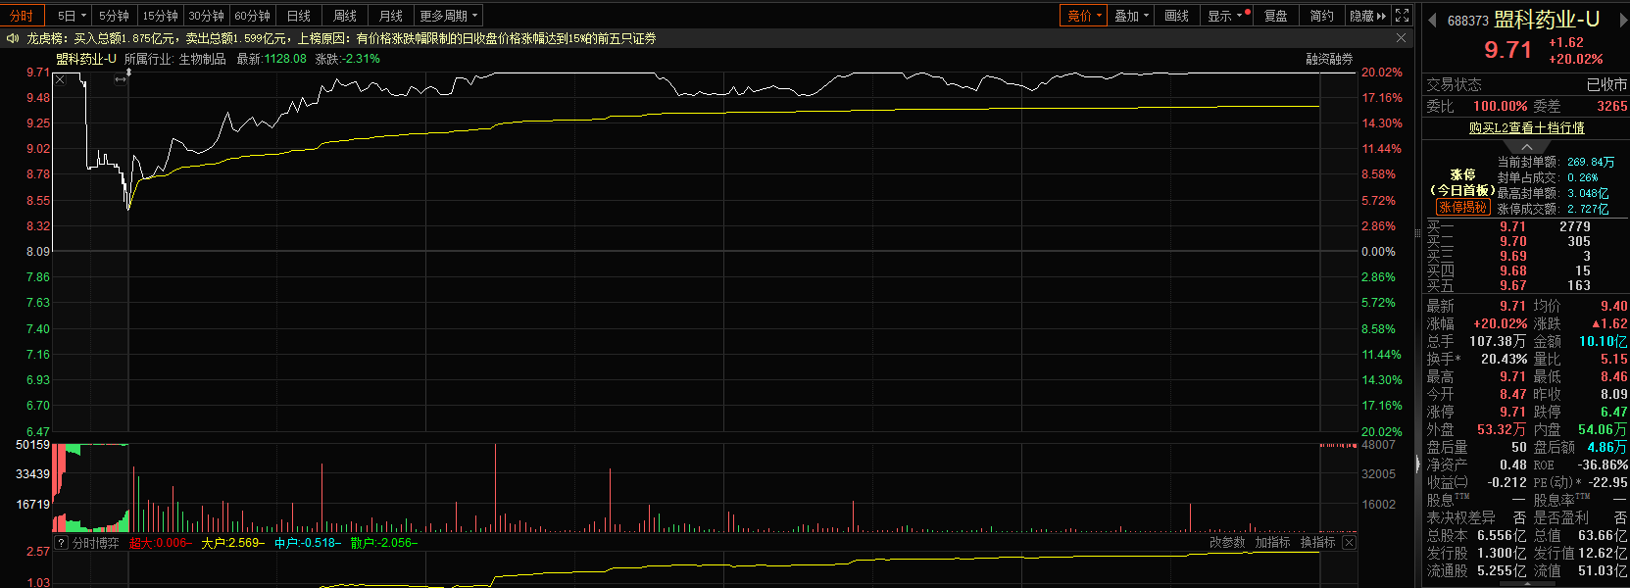This screenshot has height=588, width=1630.
Task: Click the help question icon beside 分时博弈
Action: tap(61, 543)
